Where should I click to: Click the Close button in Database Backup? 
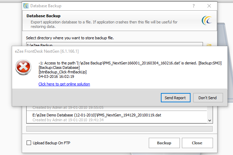[197, 143]
